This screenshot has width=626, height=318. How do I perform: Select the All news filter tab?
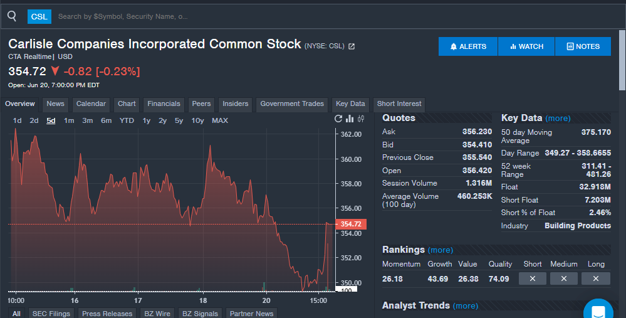[16, 314]
